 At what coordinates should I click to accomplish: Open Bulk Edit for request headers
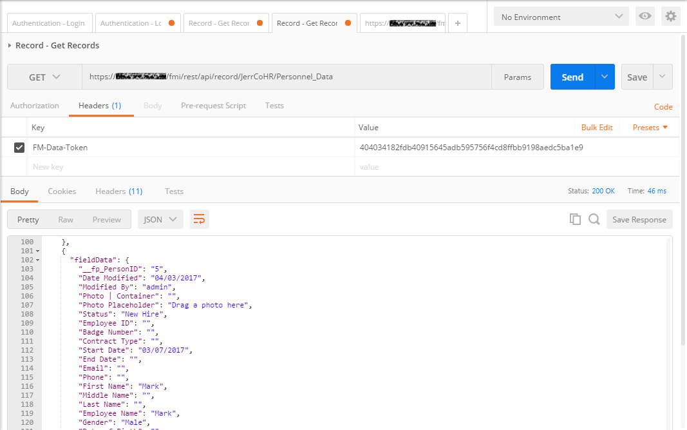point(597,128)
